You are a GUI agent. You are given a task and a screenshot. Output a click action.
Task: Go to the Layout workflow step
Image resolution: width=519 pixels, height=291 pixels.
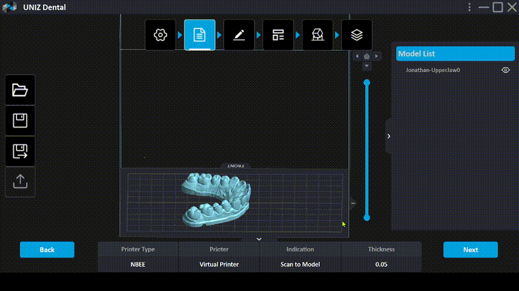pyautogui.click(x=278, y=35)
